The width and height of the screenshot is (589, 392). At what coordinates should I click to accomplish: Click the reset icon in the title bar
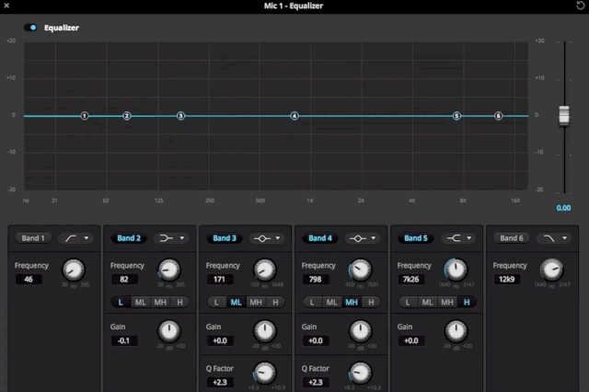581,6
